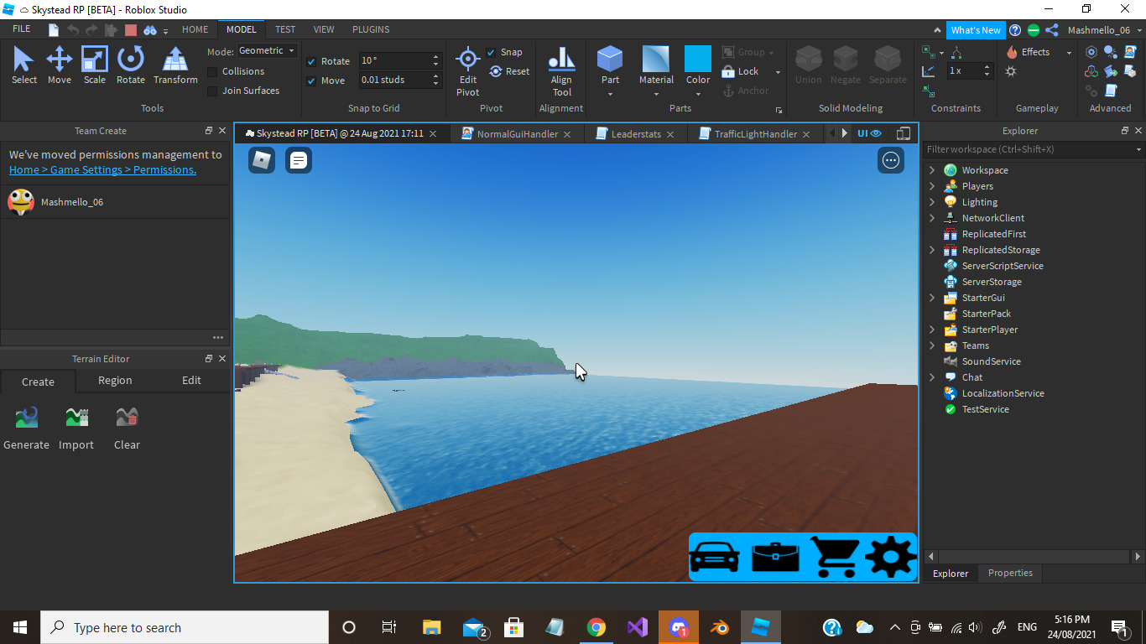
Task: Click the Clear terrain icon
Action: click(127, 418)
